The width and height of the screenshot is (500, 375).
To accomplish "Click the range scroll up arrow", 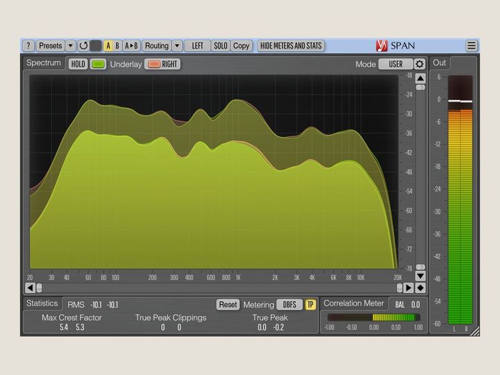I will (420, 78).
